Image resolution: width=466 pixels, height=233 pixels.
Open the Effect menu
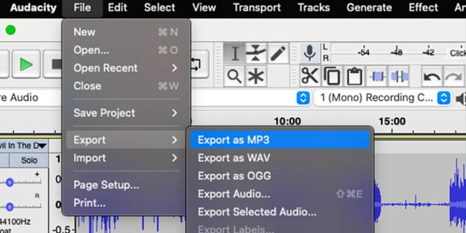coord(423,8)
